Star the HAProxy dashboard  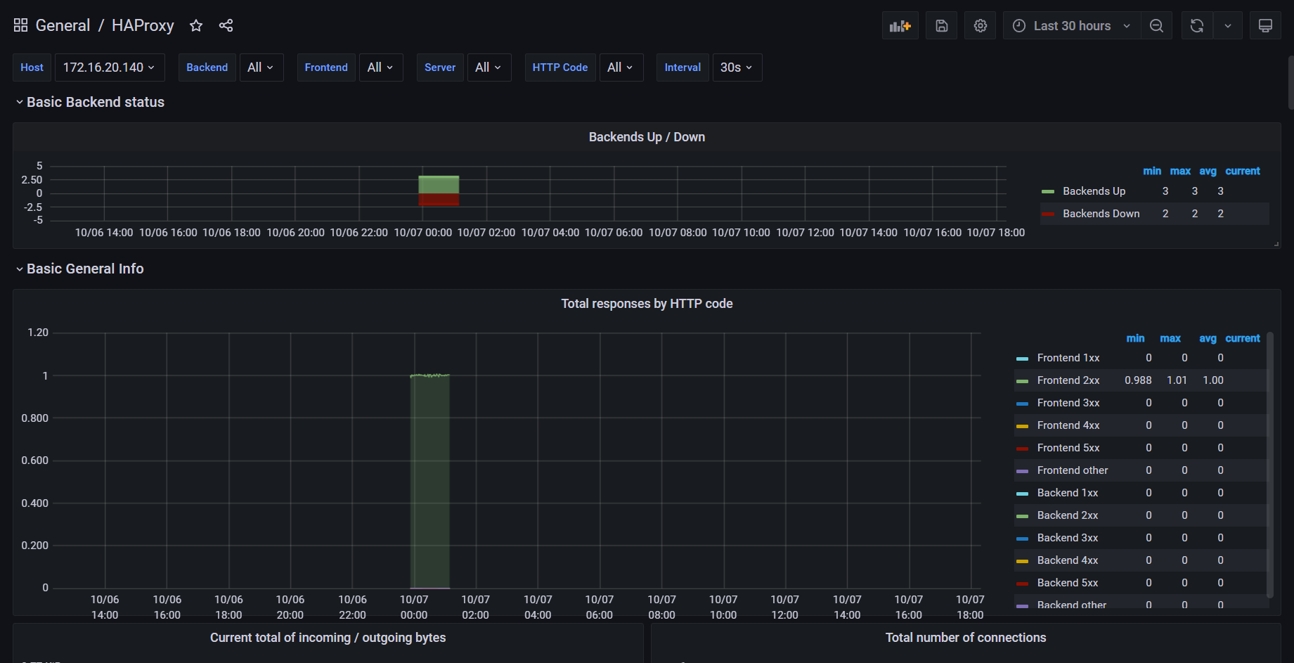pos(195,25)
